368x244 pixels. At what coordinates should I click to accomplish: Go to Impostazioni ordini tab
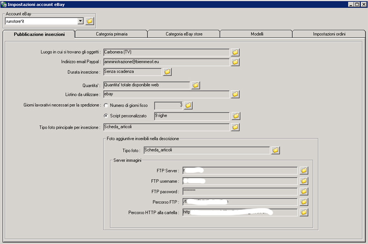tap(329, 34)
